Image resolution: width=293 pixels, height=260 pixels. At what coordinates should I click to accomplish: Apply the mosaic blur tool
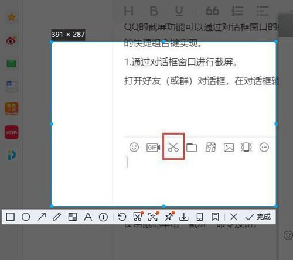[73, 217]
